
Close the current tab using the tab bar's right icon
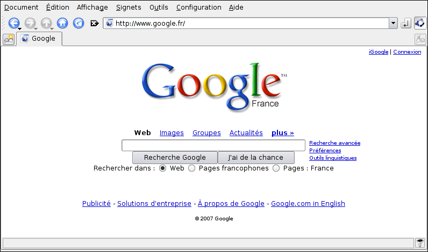pos(420,39)
